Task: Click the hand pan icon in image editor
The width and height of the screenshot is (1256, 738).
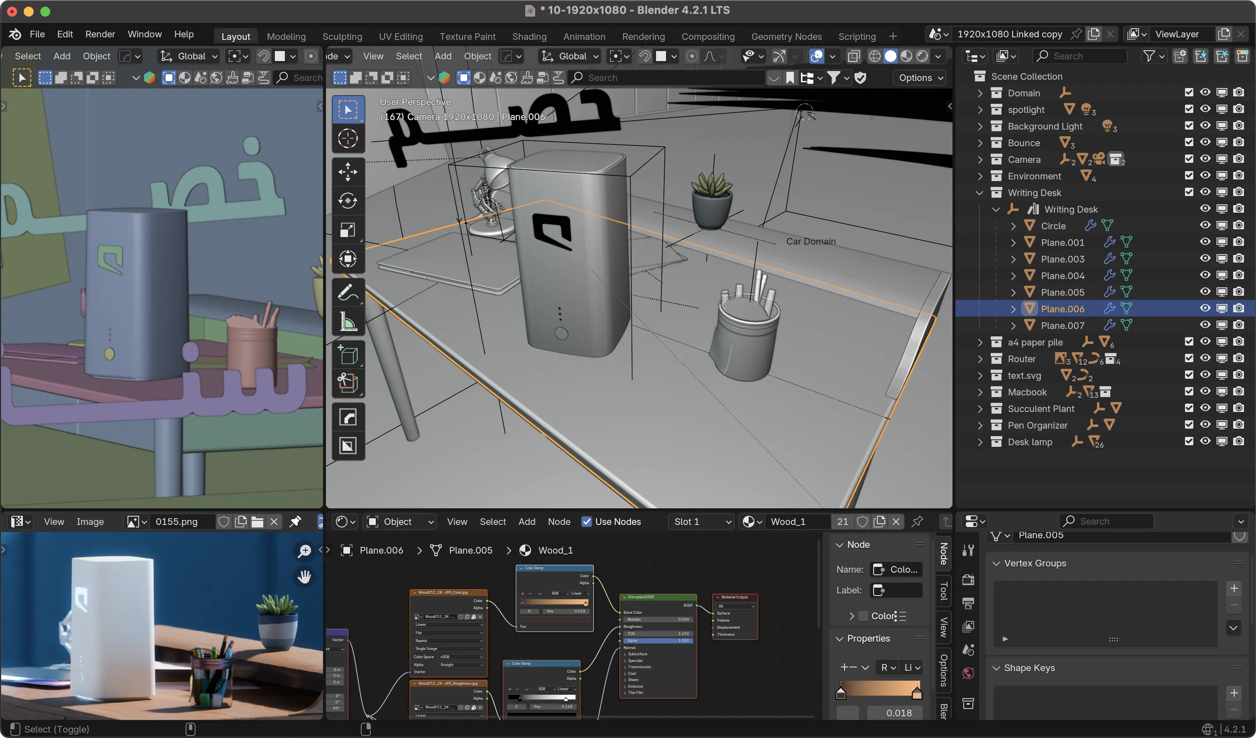Action: (x=304, y=577)
